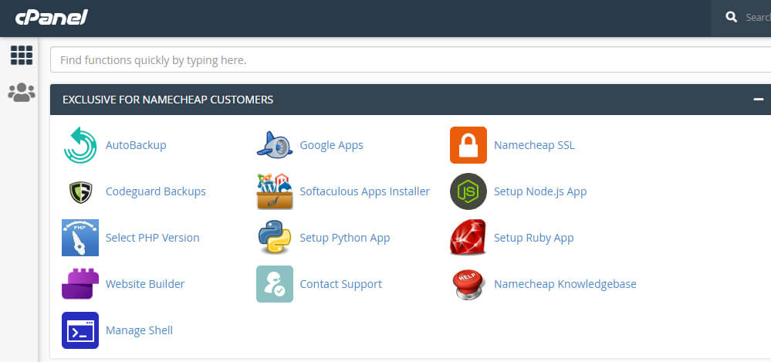771x362 pixels.
Task: Open the Codeguard Backups shield icon
Action: (x=80, y=192)
